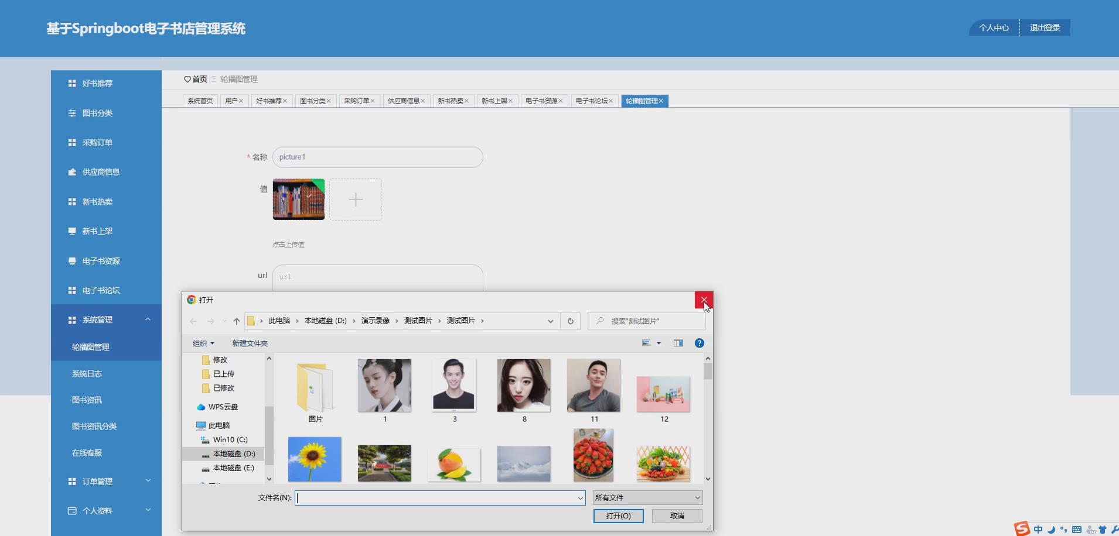Select image file named 3
This screenshot has height=536, width=1119.
(x=454, y=391)
